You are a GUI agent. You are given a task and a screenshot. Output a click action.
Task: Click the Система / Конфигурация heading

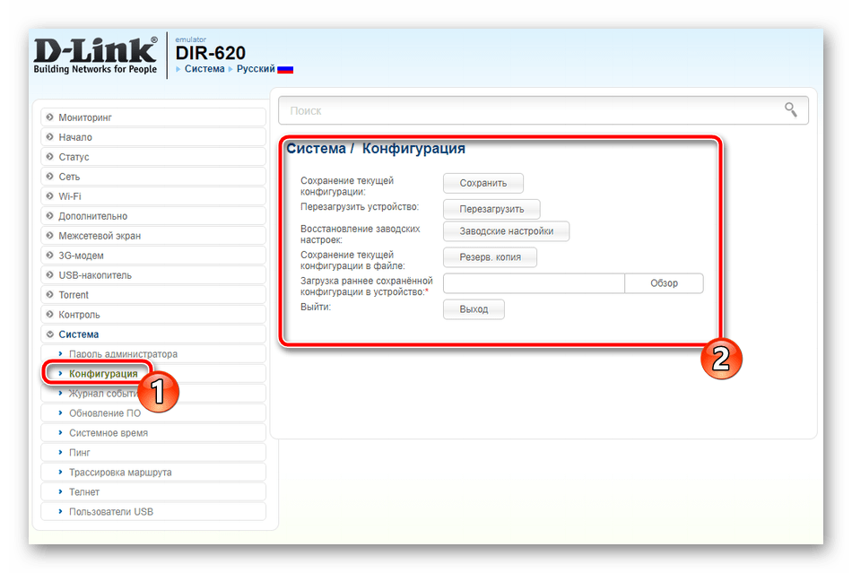pyautogui.click(x=376, y=148)
